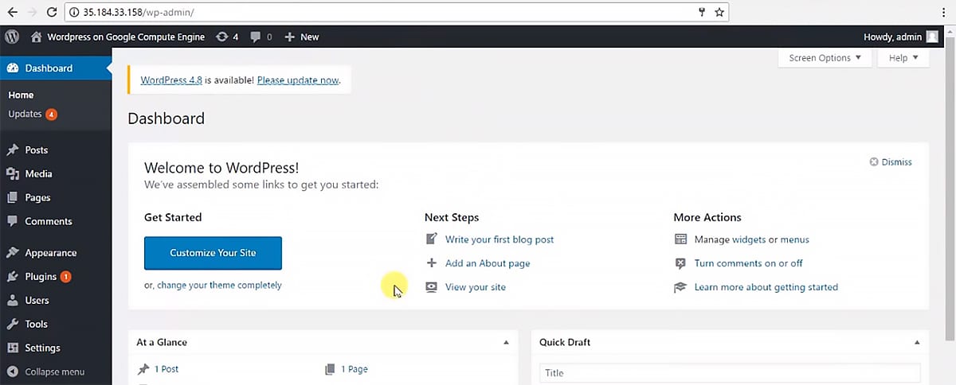Click the page icon next to 1 Page
Screen dimensions: 956x385
330,369
